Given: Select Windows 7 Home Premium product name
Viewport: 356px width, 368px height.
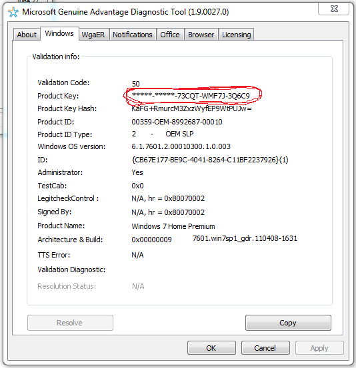Looking at the screenshot, I should pos(173,226).
